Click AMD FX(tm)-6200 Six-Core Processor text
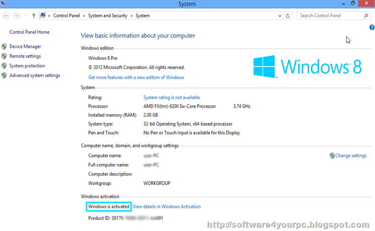Image resolution: width=375 pixels, height=231 pixels. click(180, 106)
